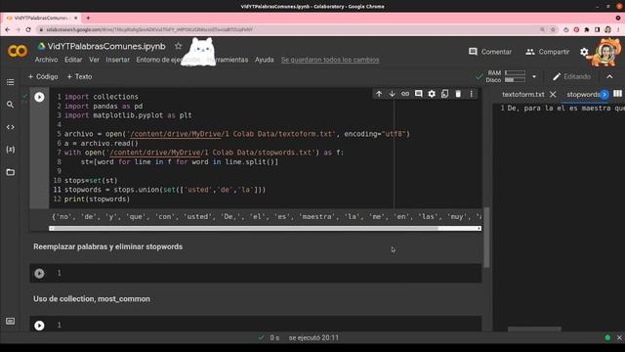Click the Compartir button
Viewport: 625px width, 352px height.
(x=547, y=52)
